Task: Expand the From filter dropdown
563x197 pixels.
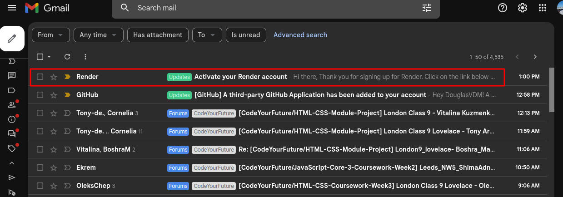Action: pos(50,35)
